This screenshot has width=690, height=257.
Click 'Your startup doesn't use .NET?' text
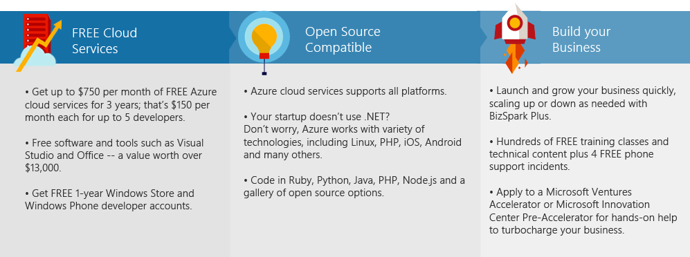[317, 117]
